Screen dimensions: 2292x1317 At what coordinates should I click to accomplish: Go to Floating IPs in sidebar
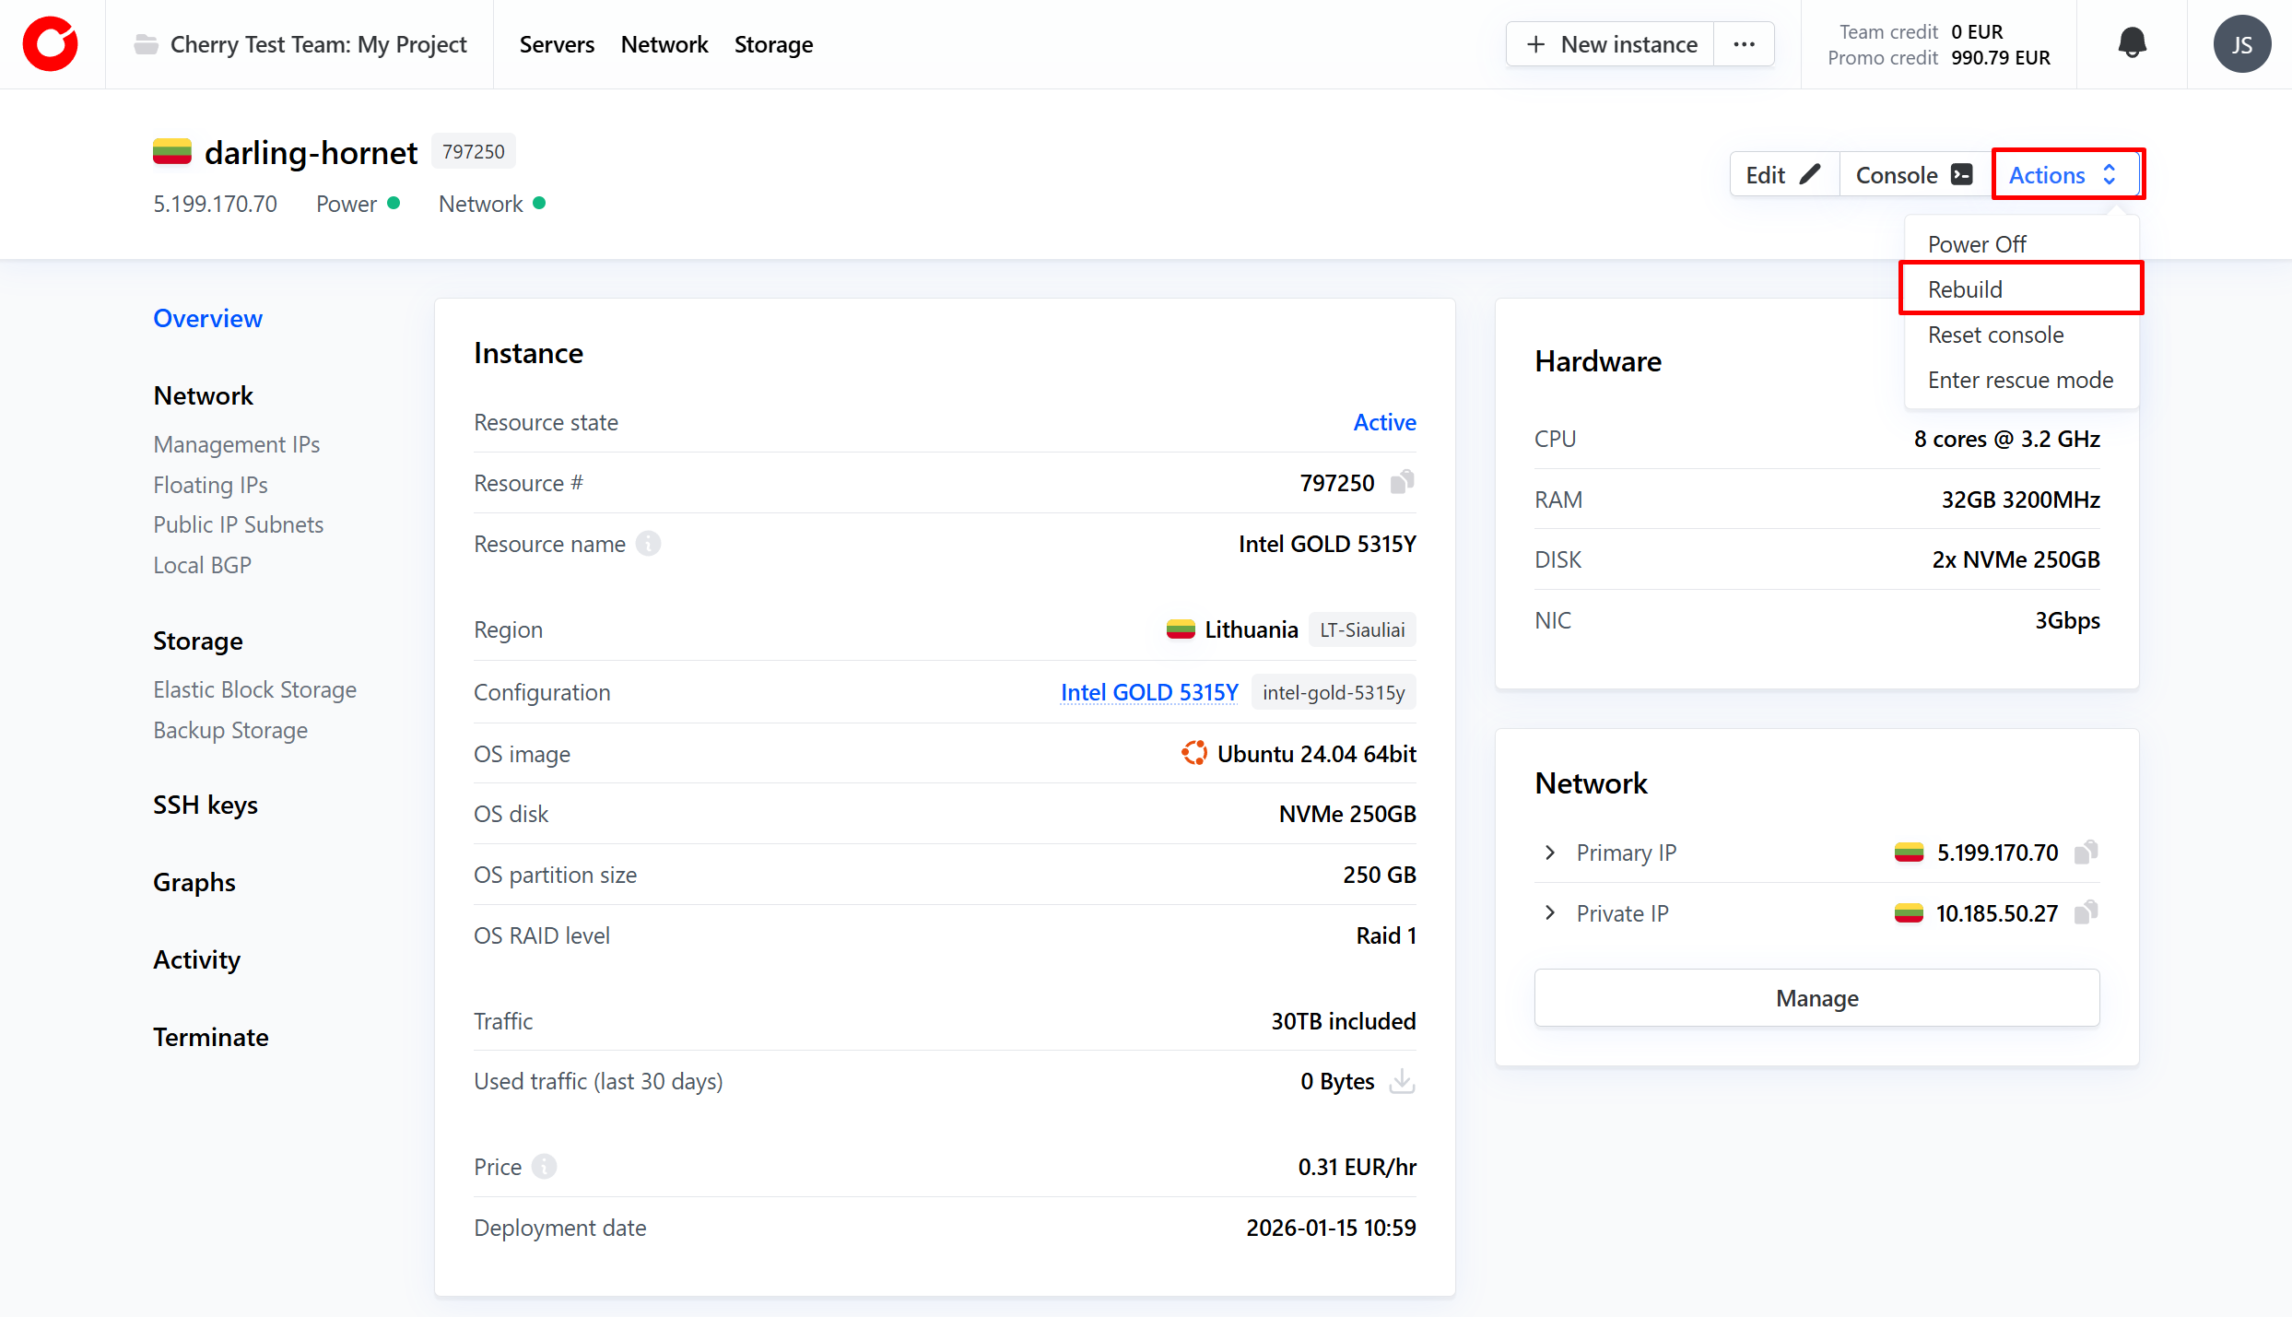tap(210, 485)
